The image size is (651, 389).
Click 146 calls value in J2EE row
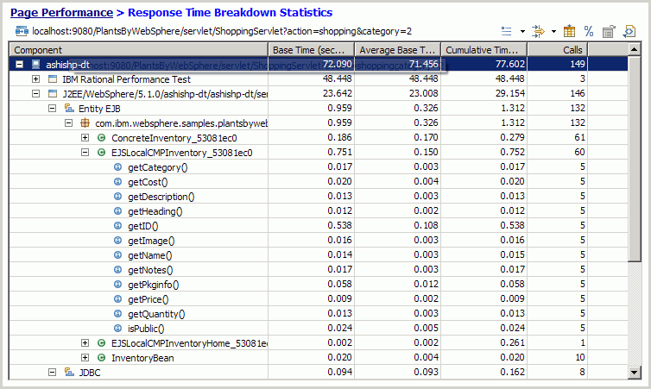tap(577, 94)
